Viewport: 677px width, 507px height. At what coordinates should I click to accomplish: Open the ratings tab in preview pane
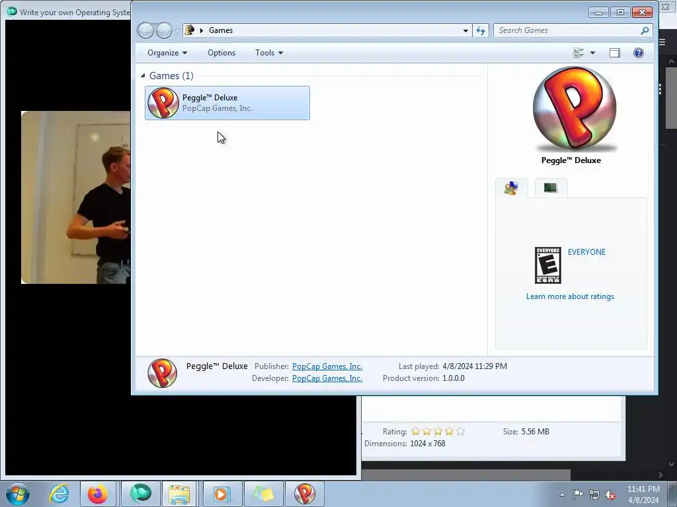click(511, 188)
